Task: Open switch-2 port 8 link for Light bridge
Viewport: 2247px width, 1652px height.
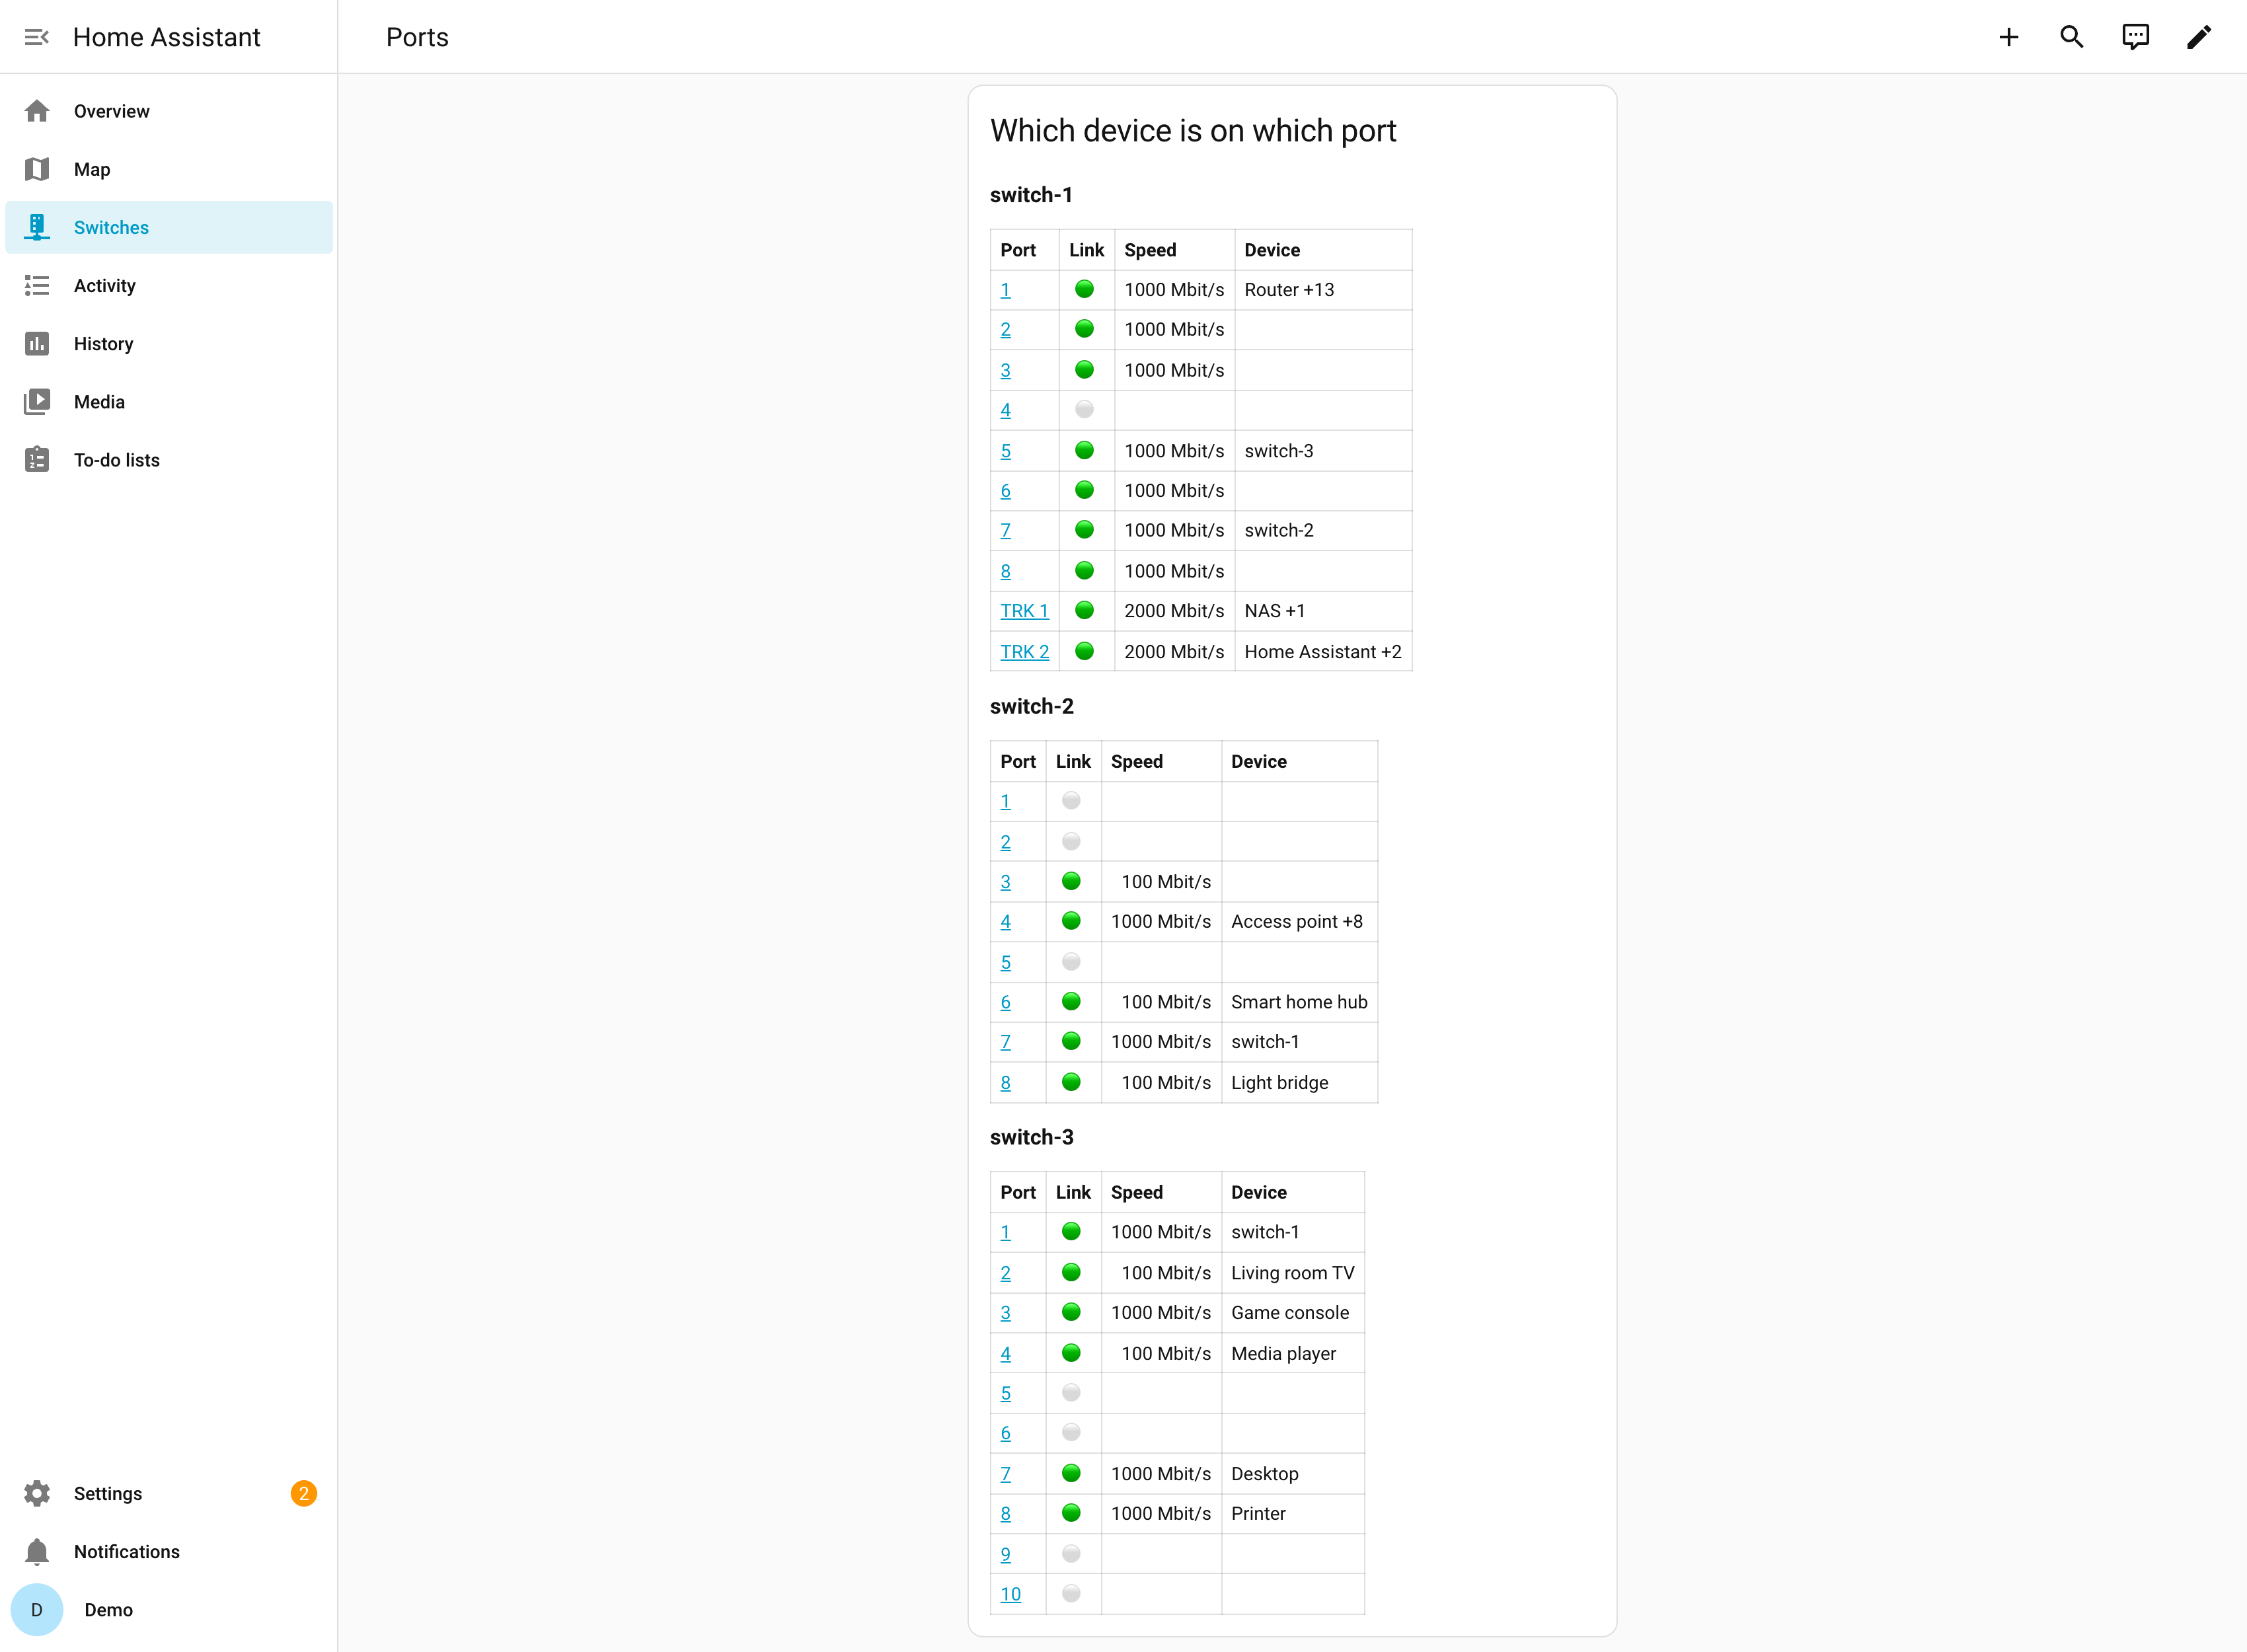Action: point(1005,1083)
